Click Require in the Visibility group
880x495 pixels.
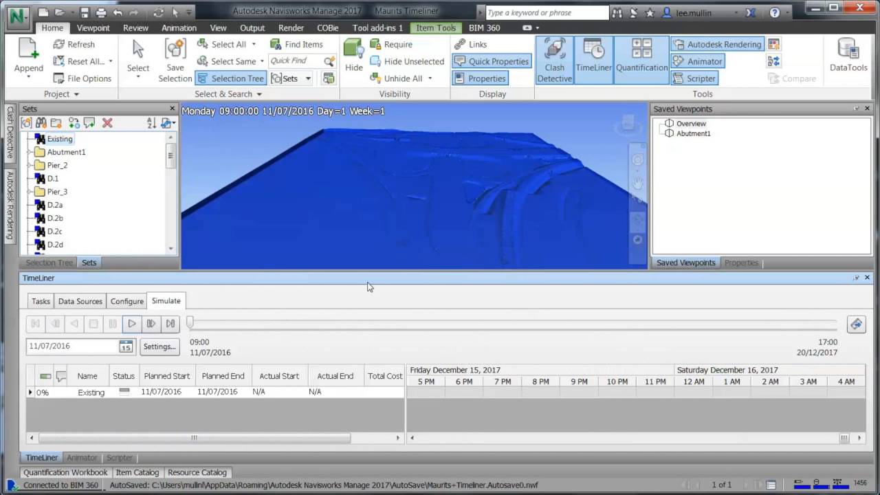coord(391,44)
